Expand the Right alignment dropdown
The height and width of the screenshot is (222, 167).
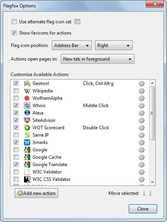[114, 45]
